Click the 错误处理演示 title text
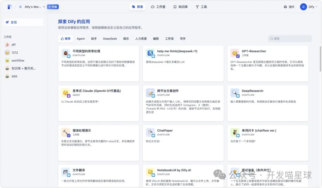 click(82, 130)
